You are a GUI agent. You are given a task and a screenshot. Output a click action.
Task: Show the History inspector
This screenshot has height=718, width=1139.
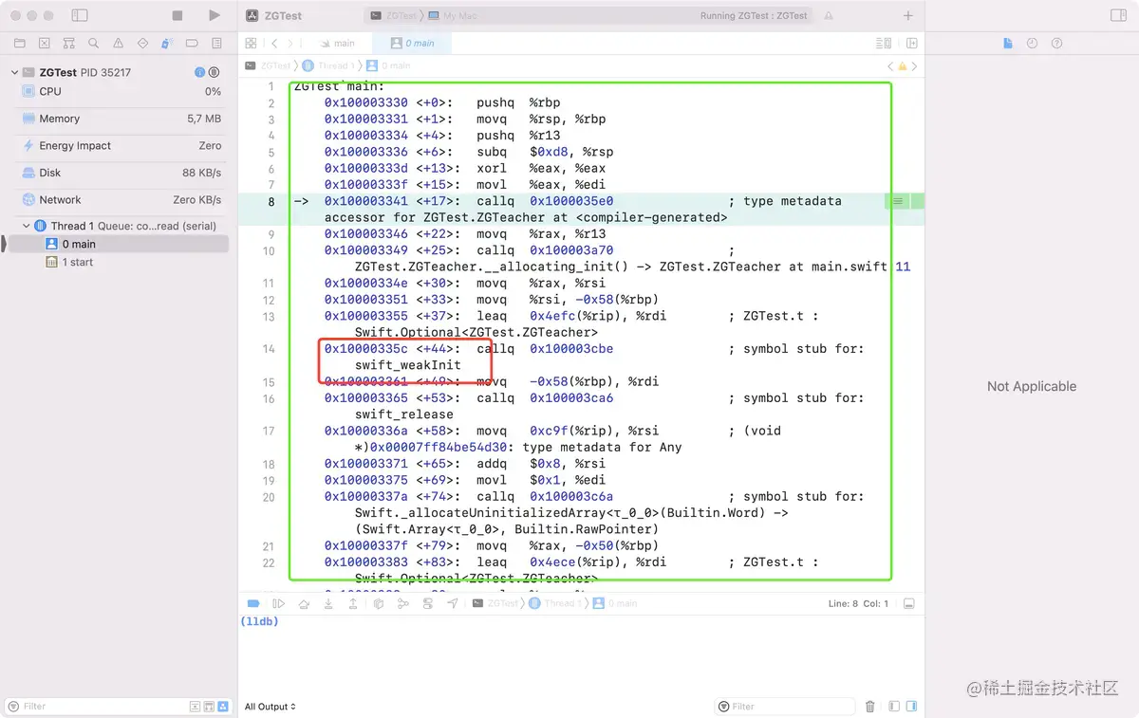1033,44
